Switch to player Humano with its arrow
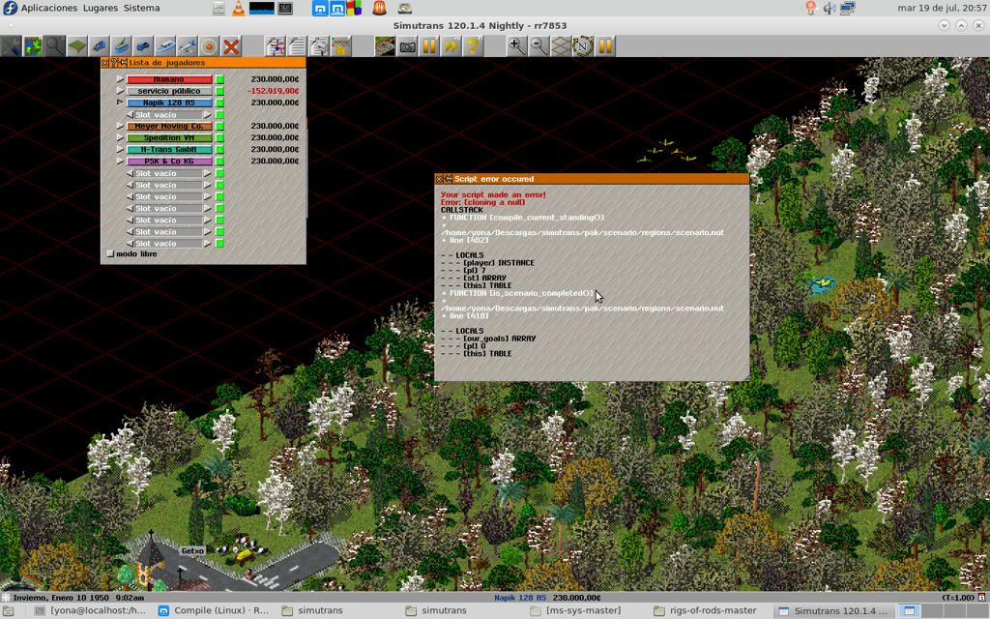The height and width of the screenshot is (619, 990). coord(120,79)
